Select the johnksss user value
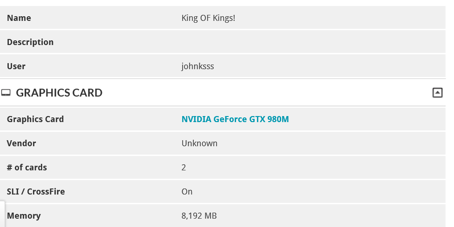The image size is (454, 227). 198,66
